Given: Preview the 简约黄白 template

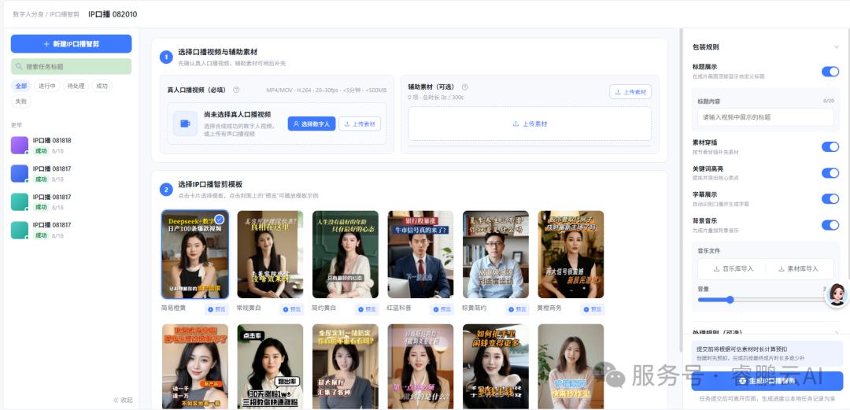Looking at the screenshot, I should pyautogui.click(x=367, y=309).
